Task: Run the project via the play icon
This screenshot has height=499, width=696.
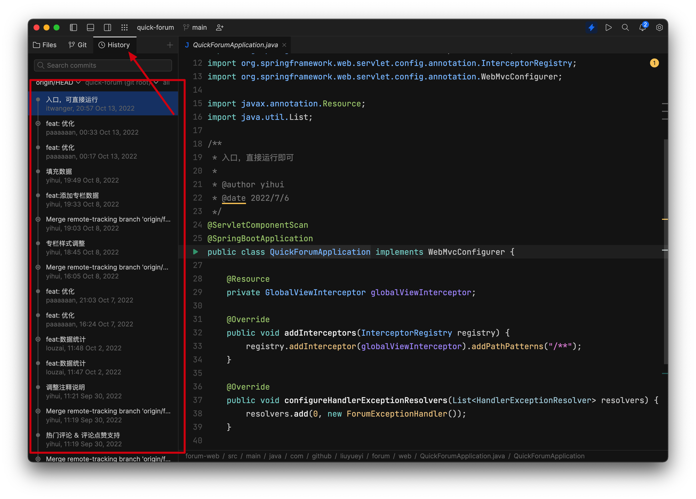Action: (x=608, y=27)
